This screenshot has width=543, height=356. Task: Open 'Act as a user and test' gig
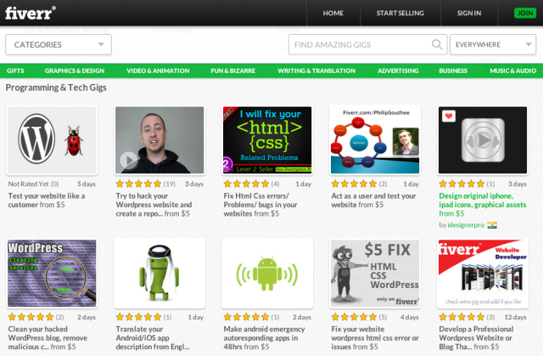(373, 200)
